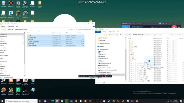Open the Поделиться tab in the right Explorer window
184x103 pixels.
click(x=112, y=32)
